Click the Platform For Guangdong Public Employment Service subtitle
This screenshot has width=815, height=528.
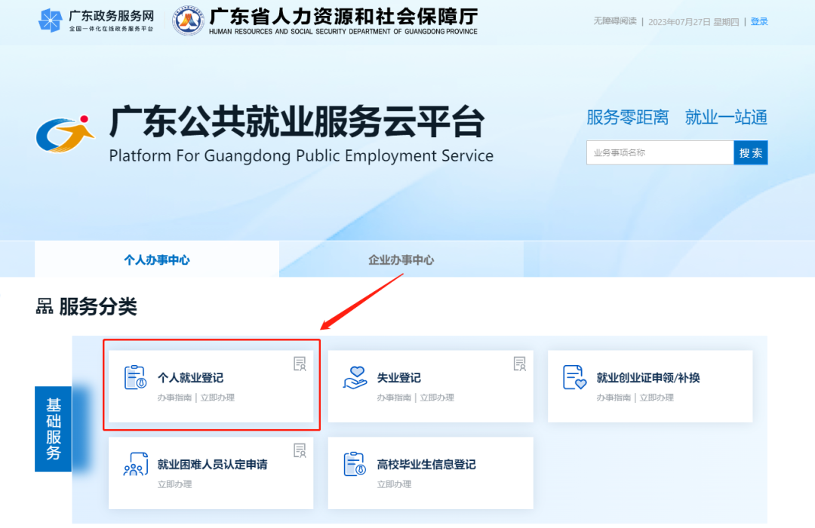(301, 155)
